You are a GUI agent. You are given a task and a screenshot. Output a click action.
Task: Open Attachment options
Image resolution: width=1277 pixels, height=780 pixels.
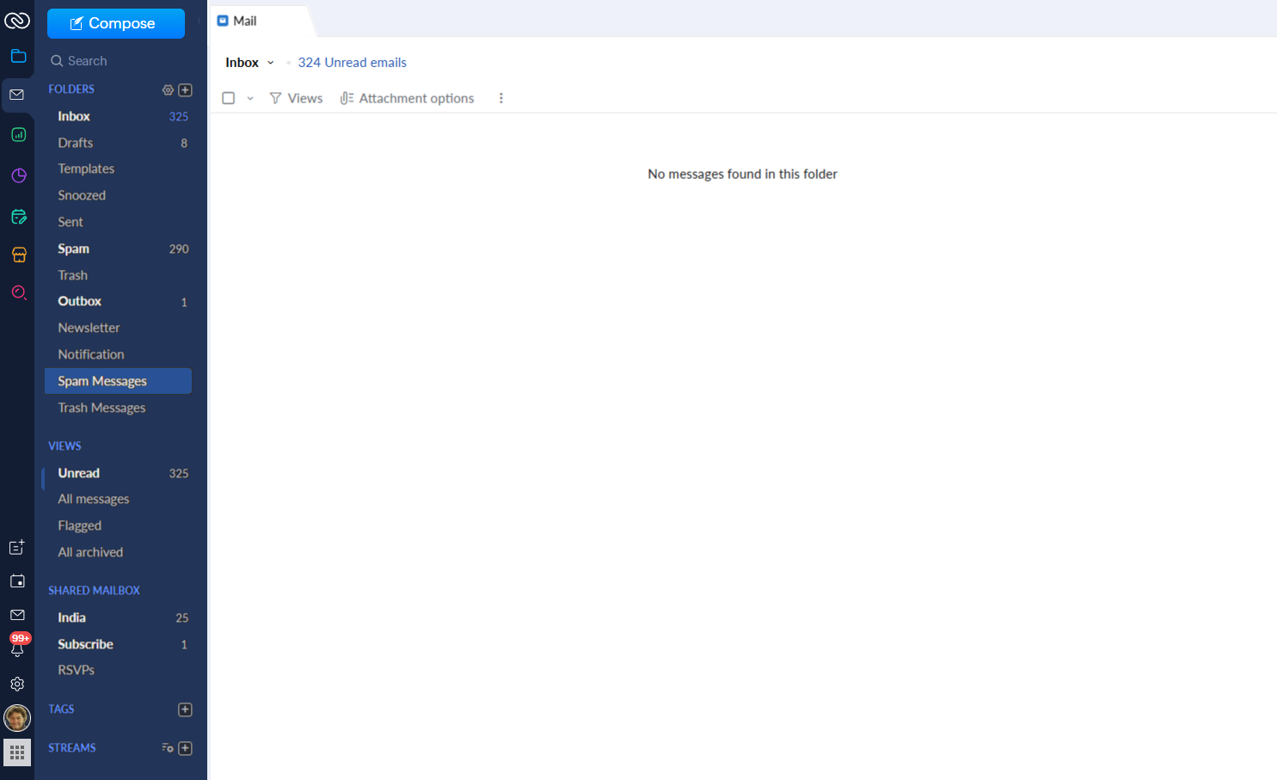point(408,98)
